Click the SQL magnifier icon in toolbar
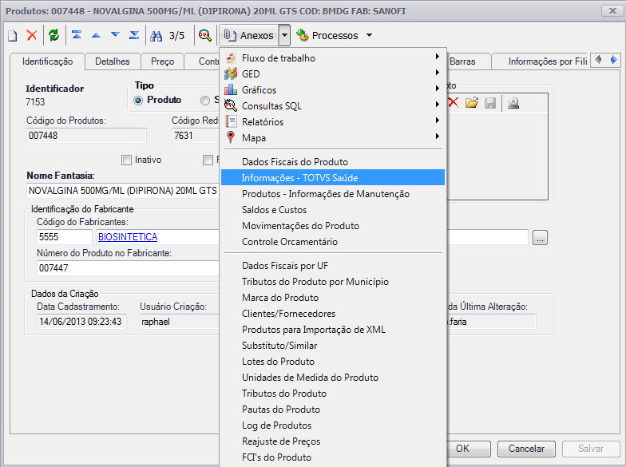This screenshot has height=467, width=626. point(204,35)
